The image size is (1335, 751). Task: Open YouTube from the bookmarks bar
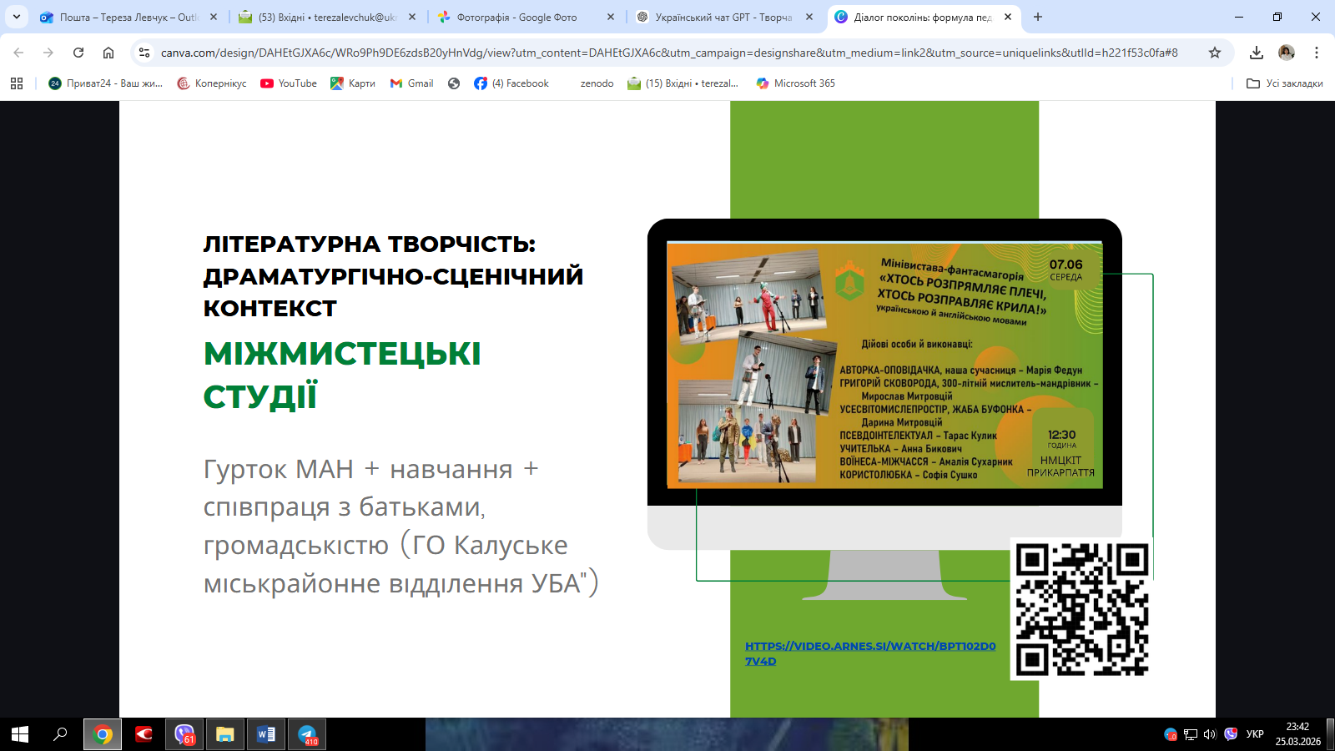click(288, 83)
